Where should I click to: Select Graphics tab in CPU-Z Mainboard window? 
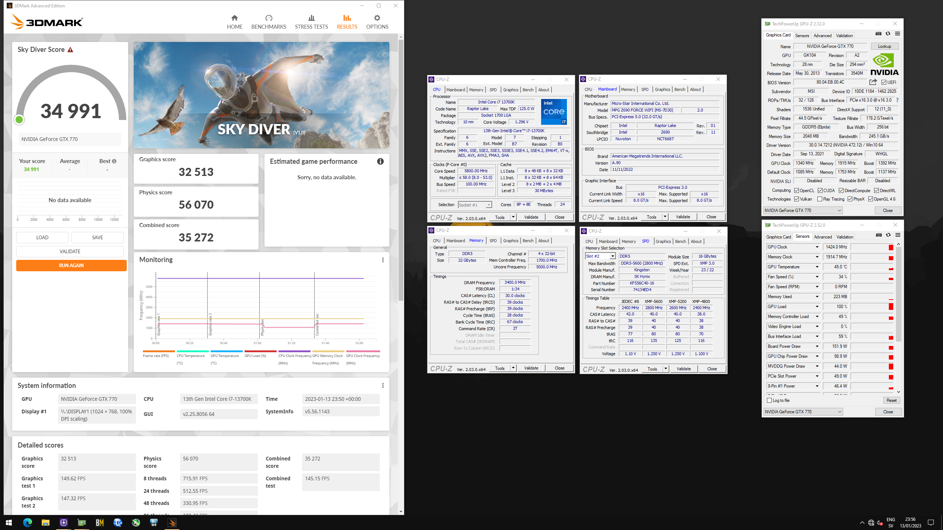click(662, 89)
